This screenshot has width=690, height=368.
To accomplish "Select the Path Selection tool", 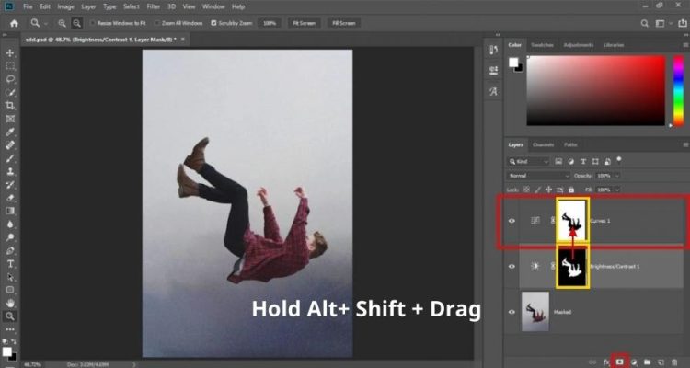I will [x=10, y=277].
